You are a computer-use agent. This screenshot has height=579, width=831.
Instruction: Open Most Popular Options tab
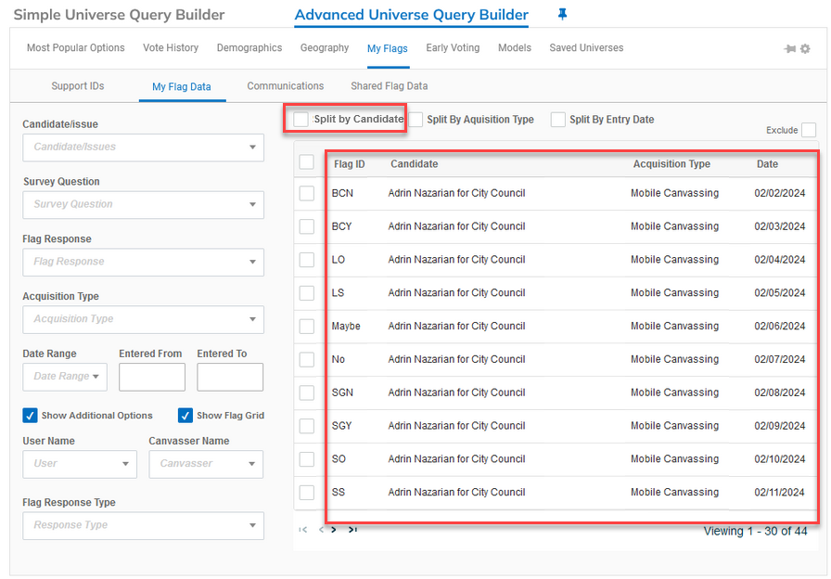pyautogui.click(x=76, y=47)
